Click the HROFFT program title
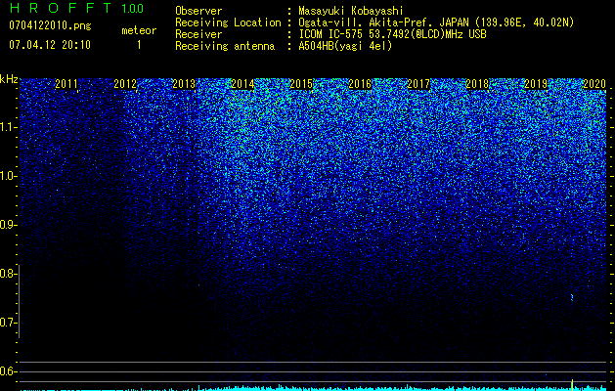 click(x=61, y=8)
